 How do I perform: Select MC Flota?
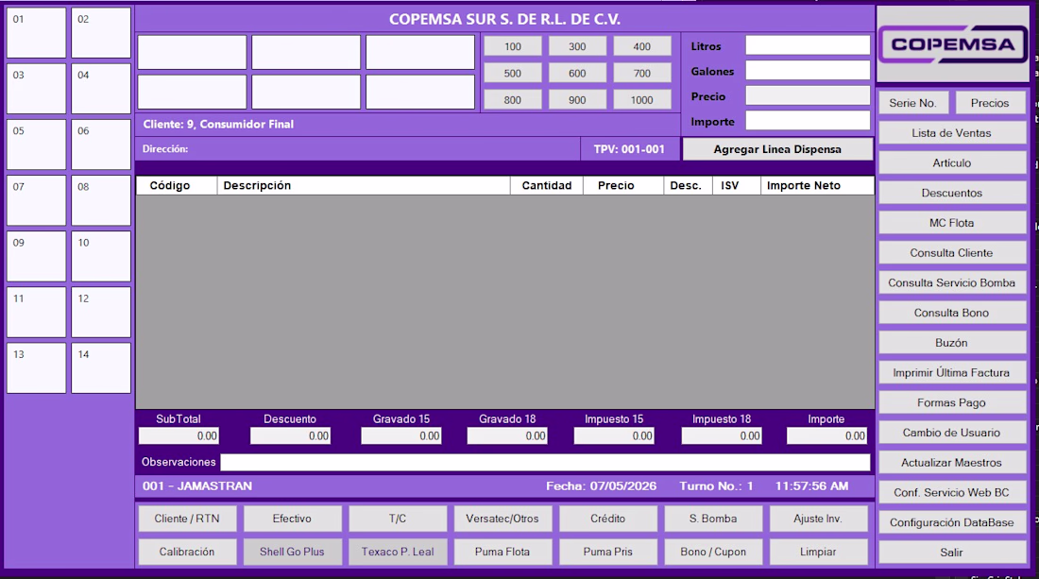pyautogui.click(x=951, y=223)
